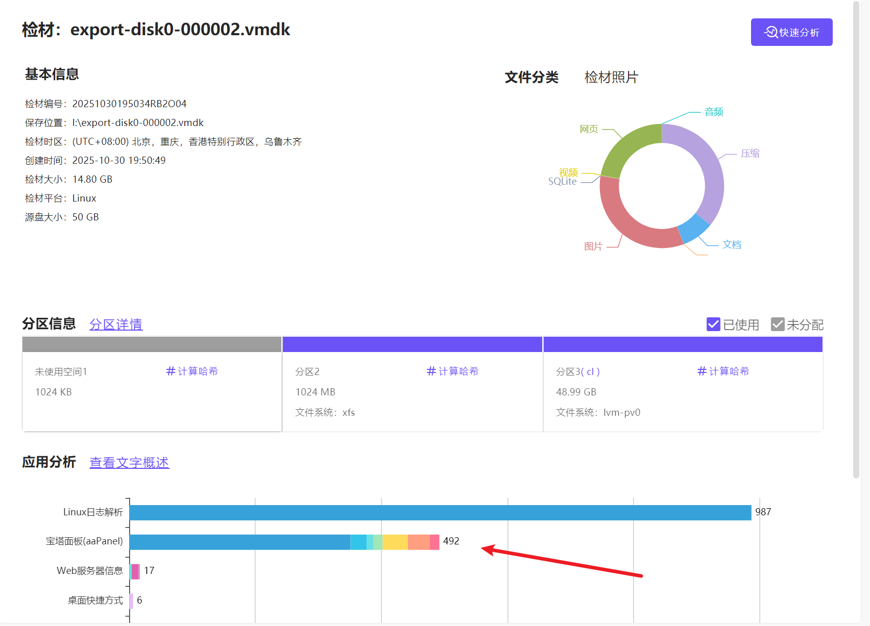Click hash icon for 分区3 (cl)
The image size is (870, 626).
pos(702,371)
